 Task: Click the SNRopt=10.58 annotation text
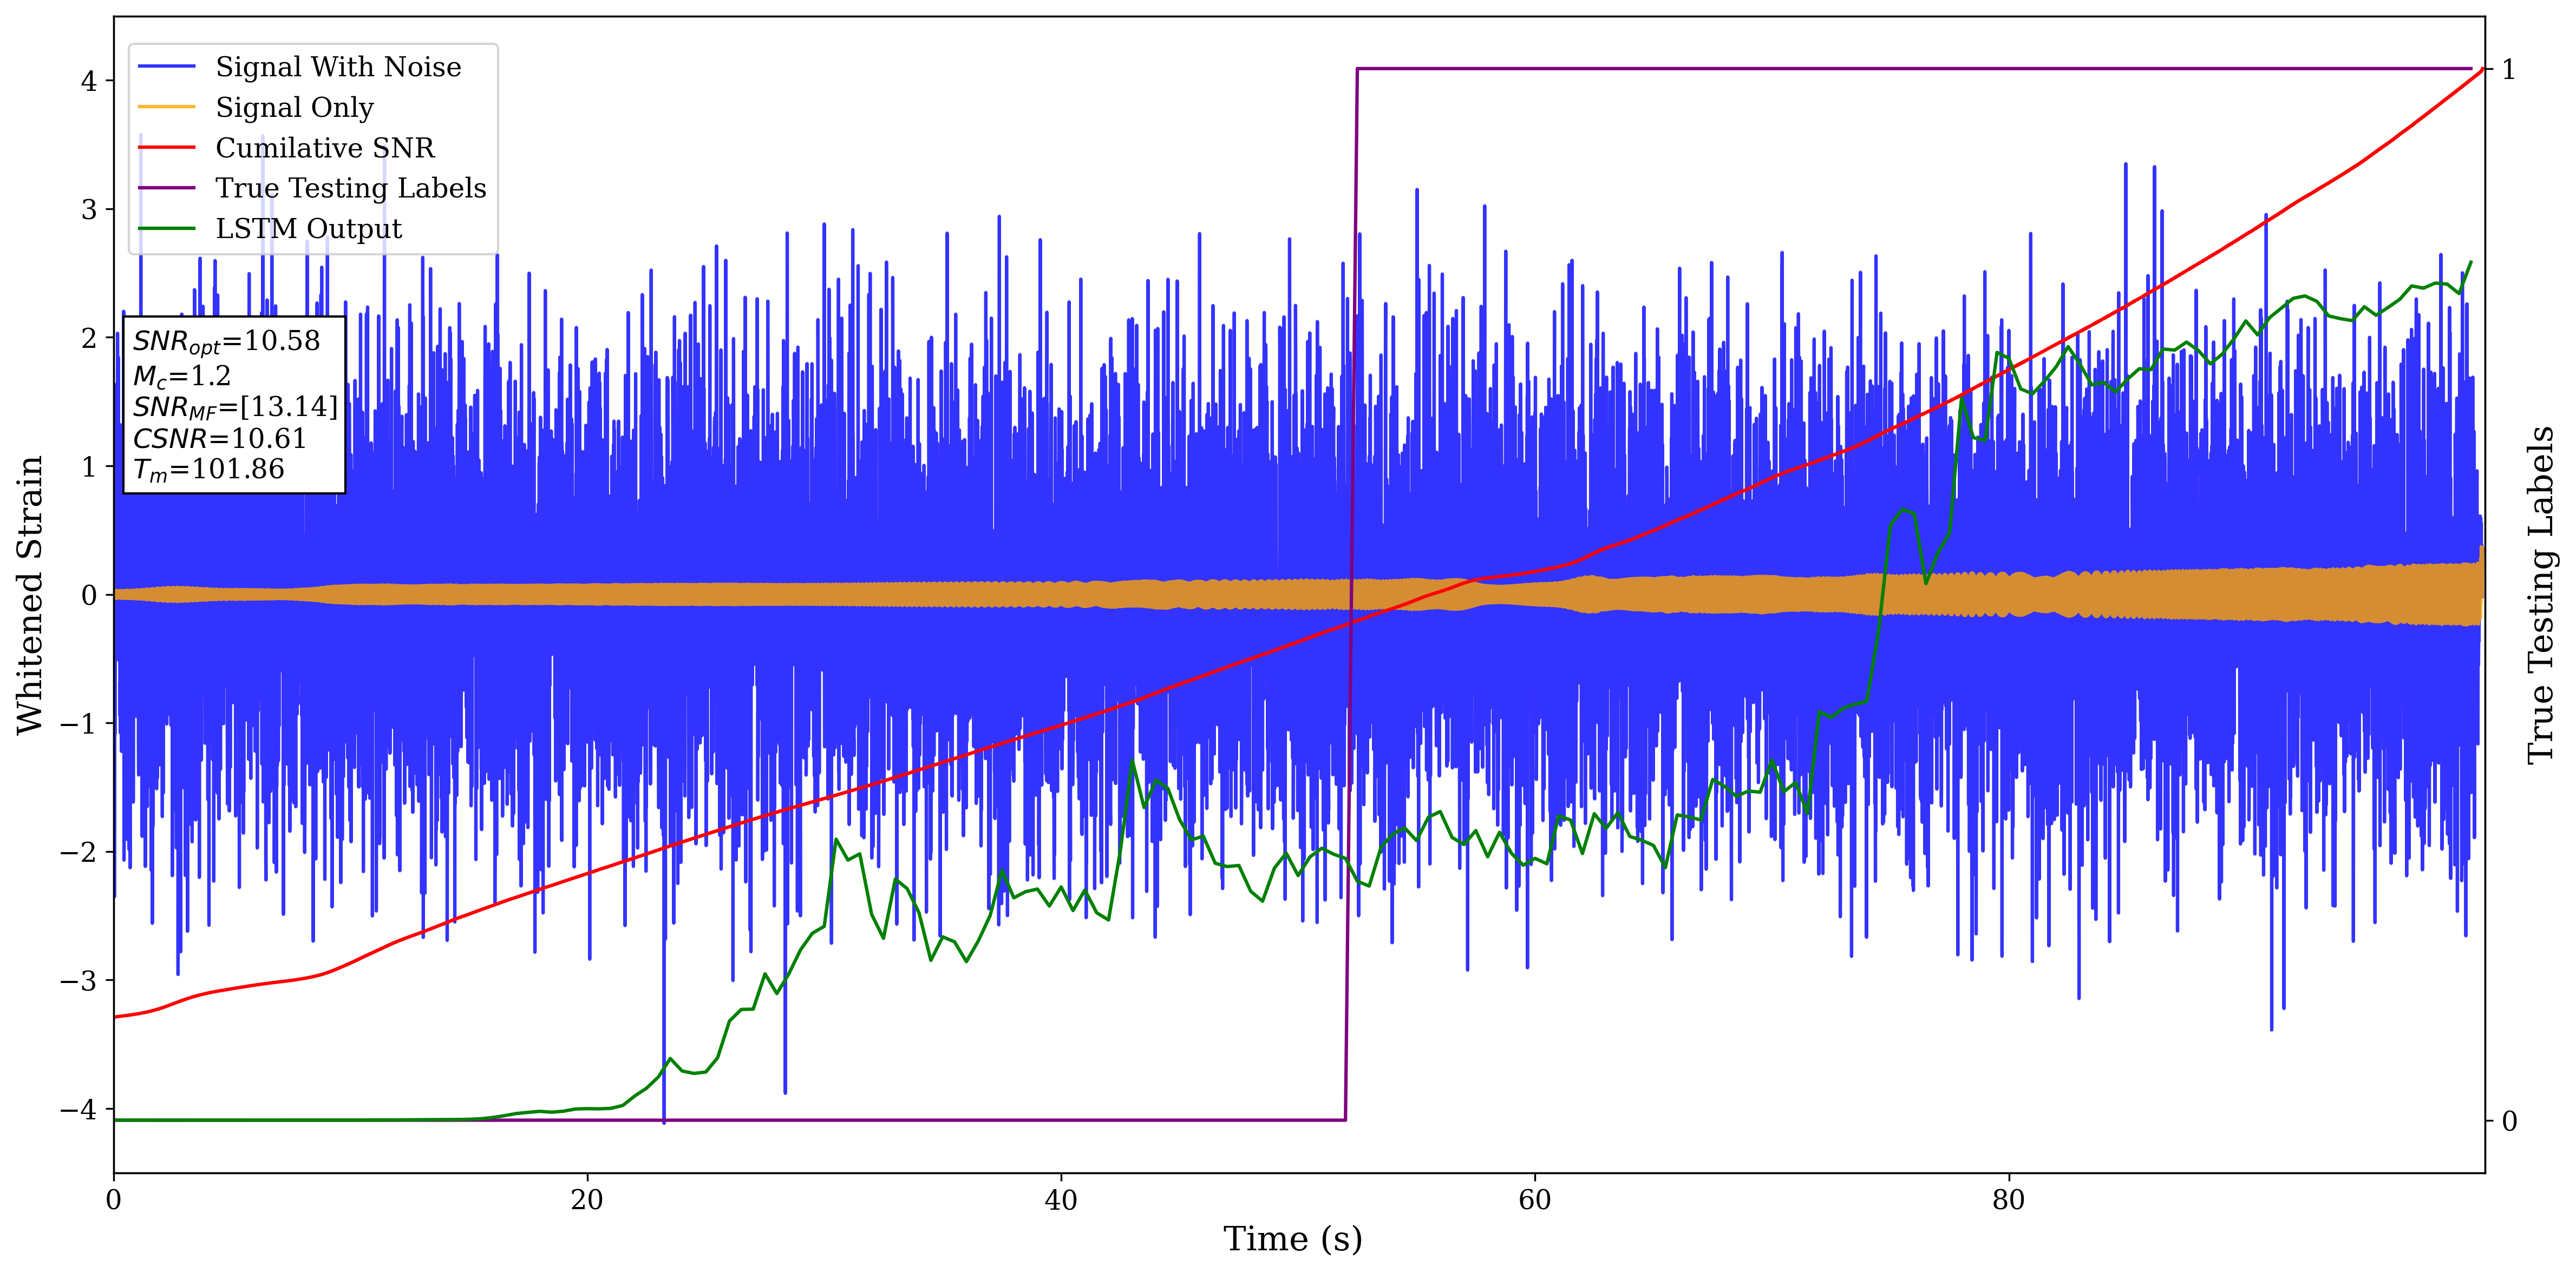pyautogui.click(x=226, y=342)
